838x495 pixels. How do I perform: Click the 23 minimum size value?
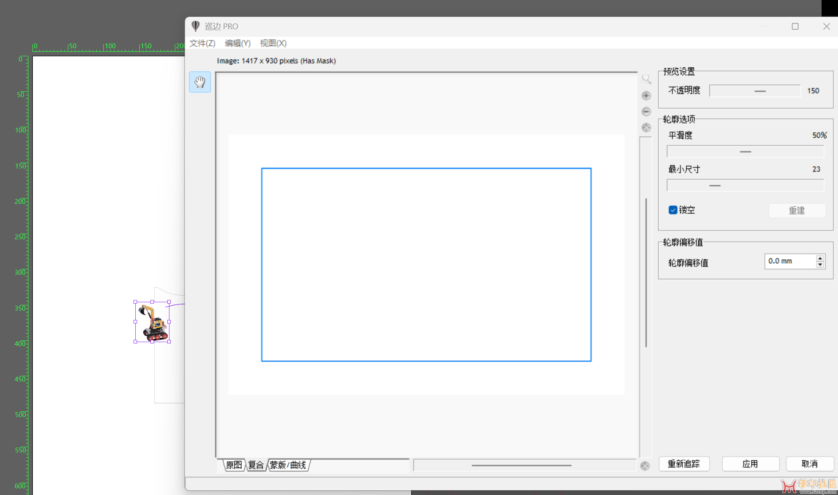point(816,169)
